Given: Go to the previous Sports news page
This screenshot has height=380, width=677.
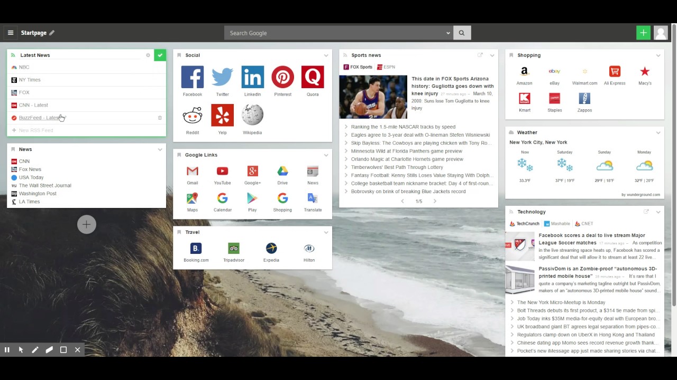Looking at the screenshot, I should point(402,201).
